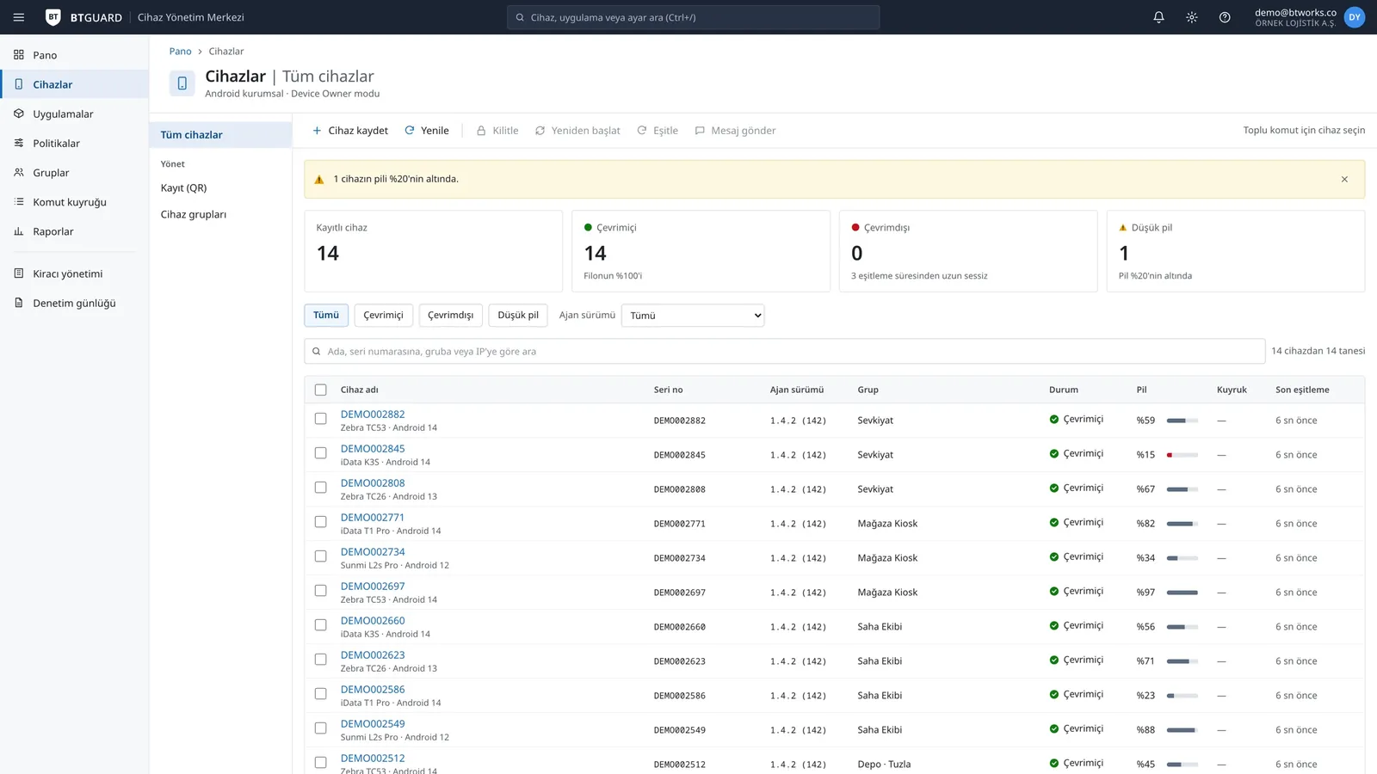Toggle the select-all checkbox in table header
The height and width of the screenshot is (774, 1377).
[x=321, y=390]
